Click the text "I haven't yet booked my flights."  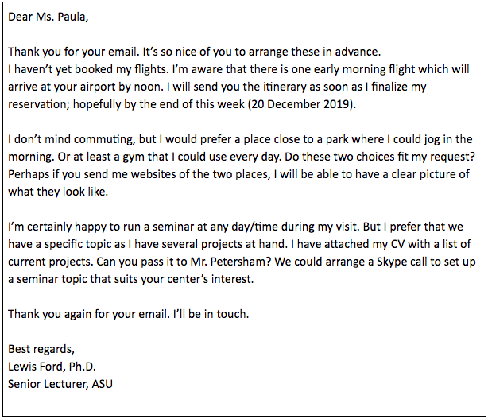tap(95, 69)
